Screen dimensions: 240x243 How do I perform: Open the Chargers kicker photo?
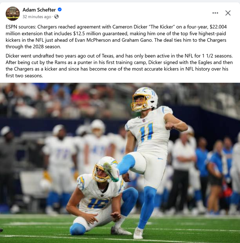pos(120,163)
